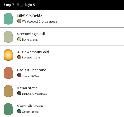
Task: Click the Cadian Fleshtone paint pot icon
Action: coord(8,73)
